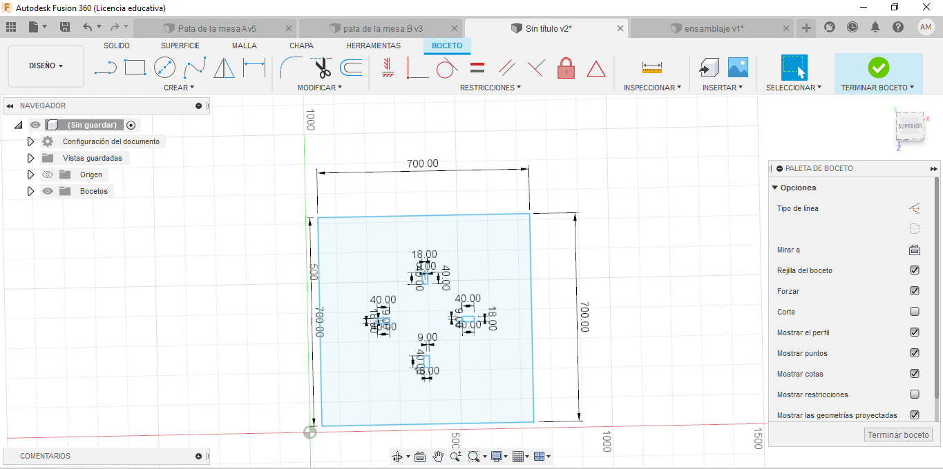Click the Sketch Dimension tool
Image resolution: width=943 pixels, height=469 pixels.
tap(254, 68)
